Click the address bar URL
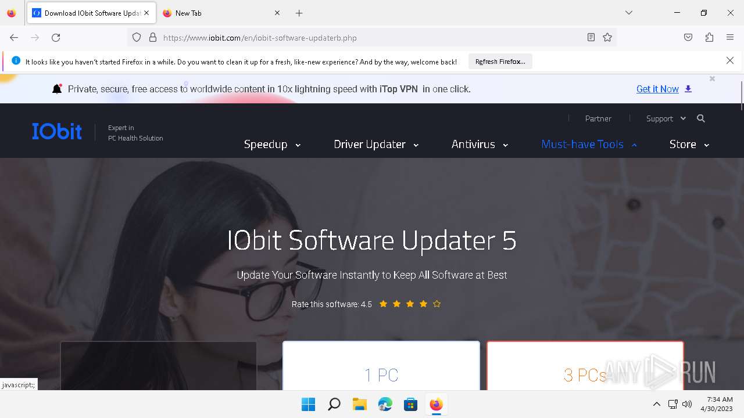Viewport: 744px width, 418px height. [260, 38]
